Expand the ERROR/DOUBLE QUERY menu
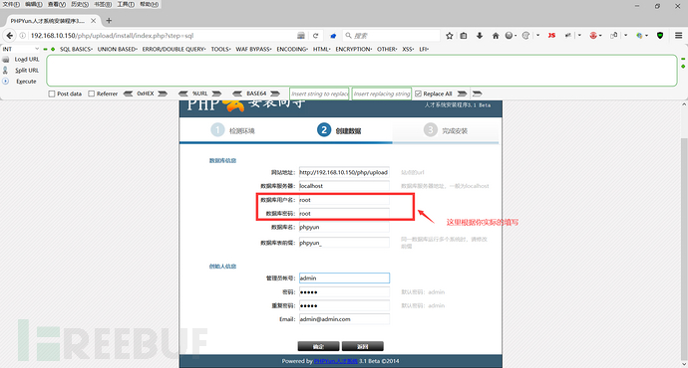The image size is (688, 368). point(173,49)
